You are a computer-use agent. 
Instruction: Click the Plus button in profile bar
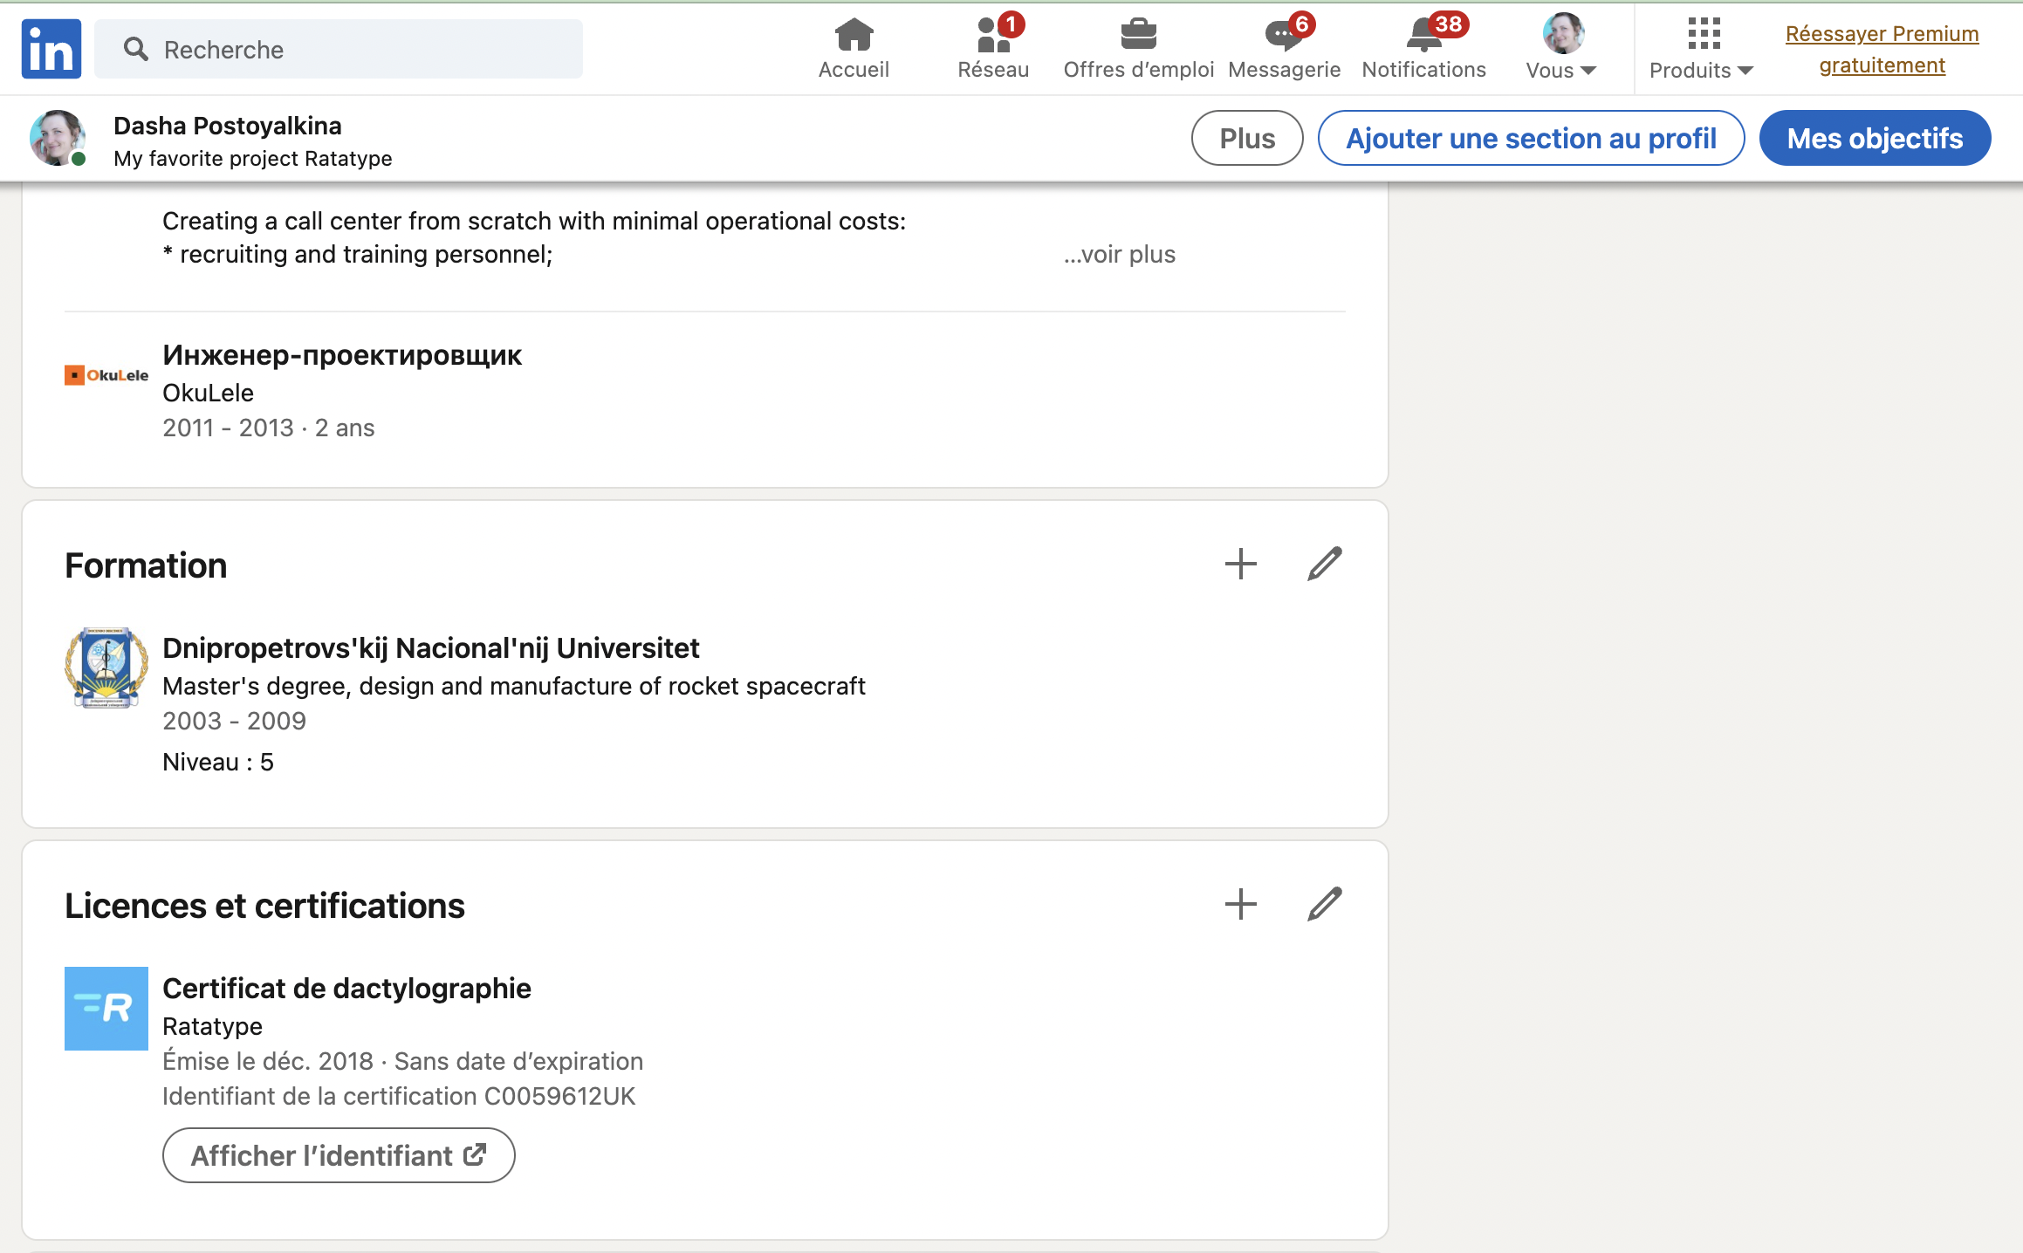[x=1246, y=138]
